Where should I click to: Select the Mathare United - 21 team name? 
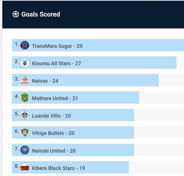pos(55,98)
